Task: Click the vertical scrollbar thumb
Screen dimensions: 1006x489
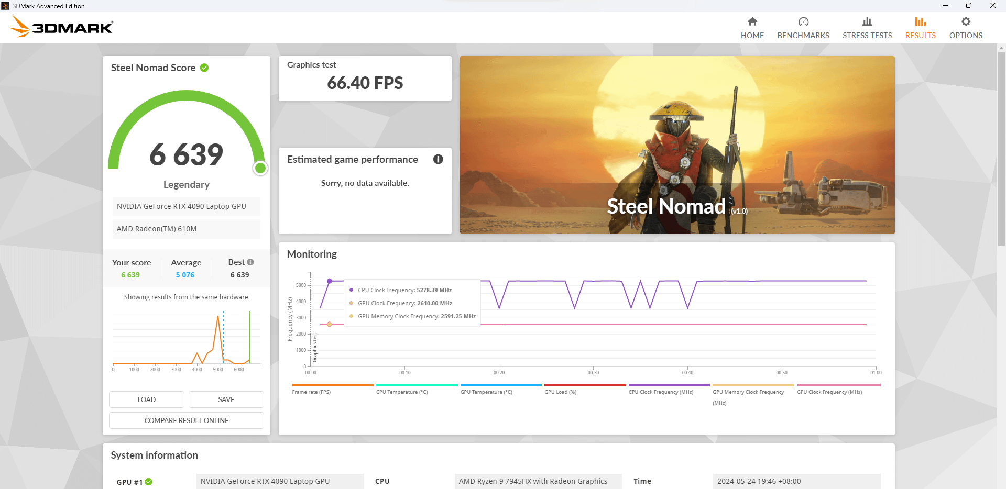Action: (x=1001, y=148)
